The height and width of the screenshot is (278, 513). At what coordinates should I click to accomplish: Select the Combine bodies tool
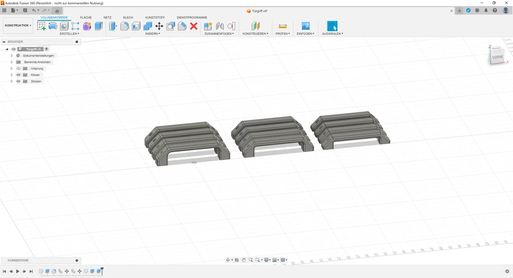point(148,26)
